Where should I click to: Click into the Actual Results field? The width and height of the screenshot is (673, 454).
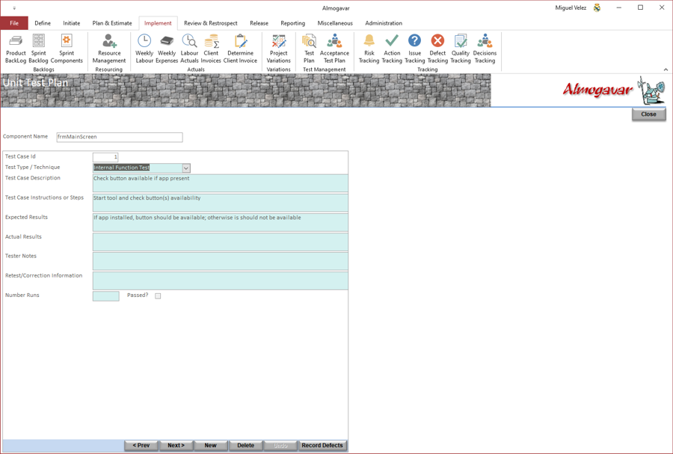[220, 242]
